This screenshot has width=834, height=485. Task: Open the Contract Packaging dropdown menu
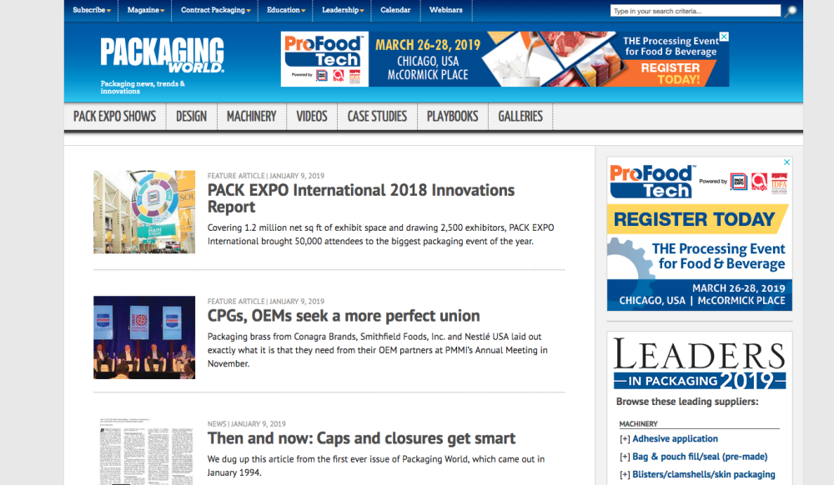coord(215,10)
